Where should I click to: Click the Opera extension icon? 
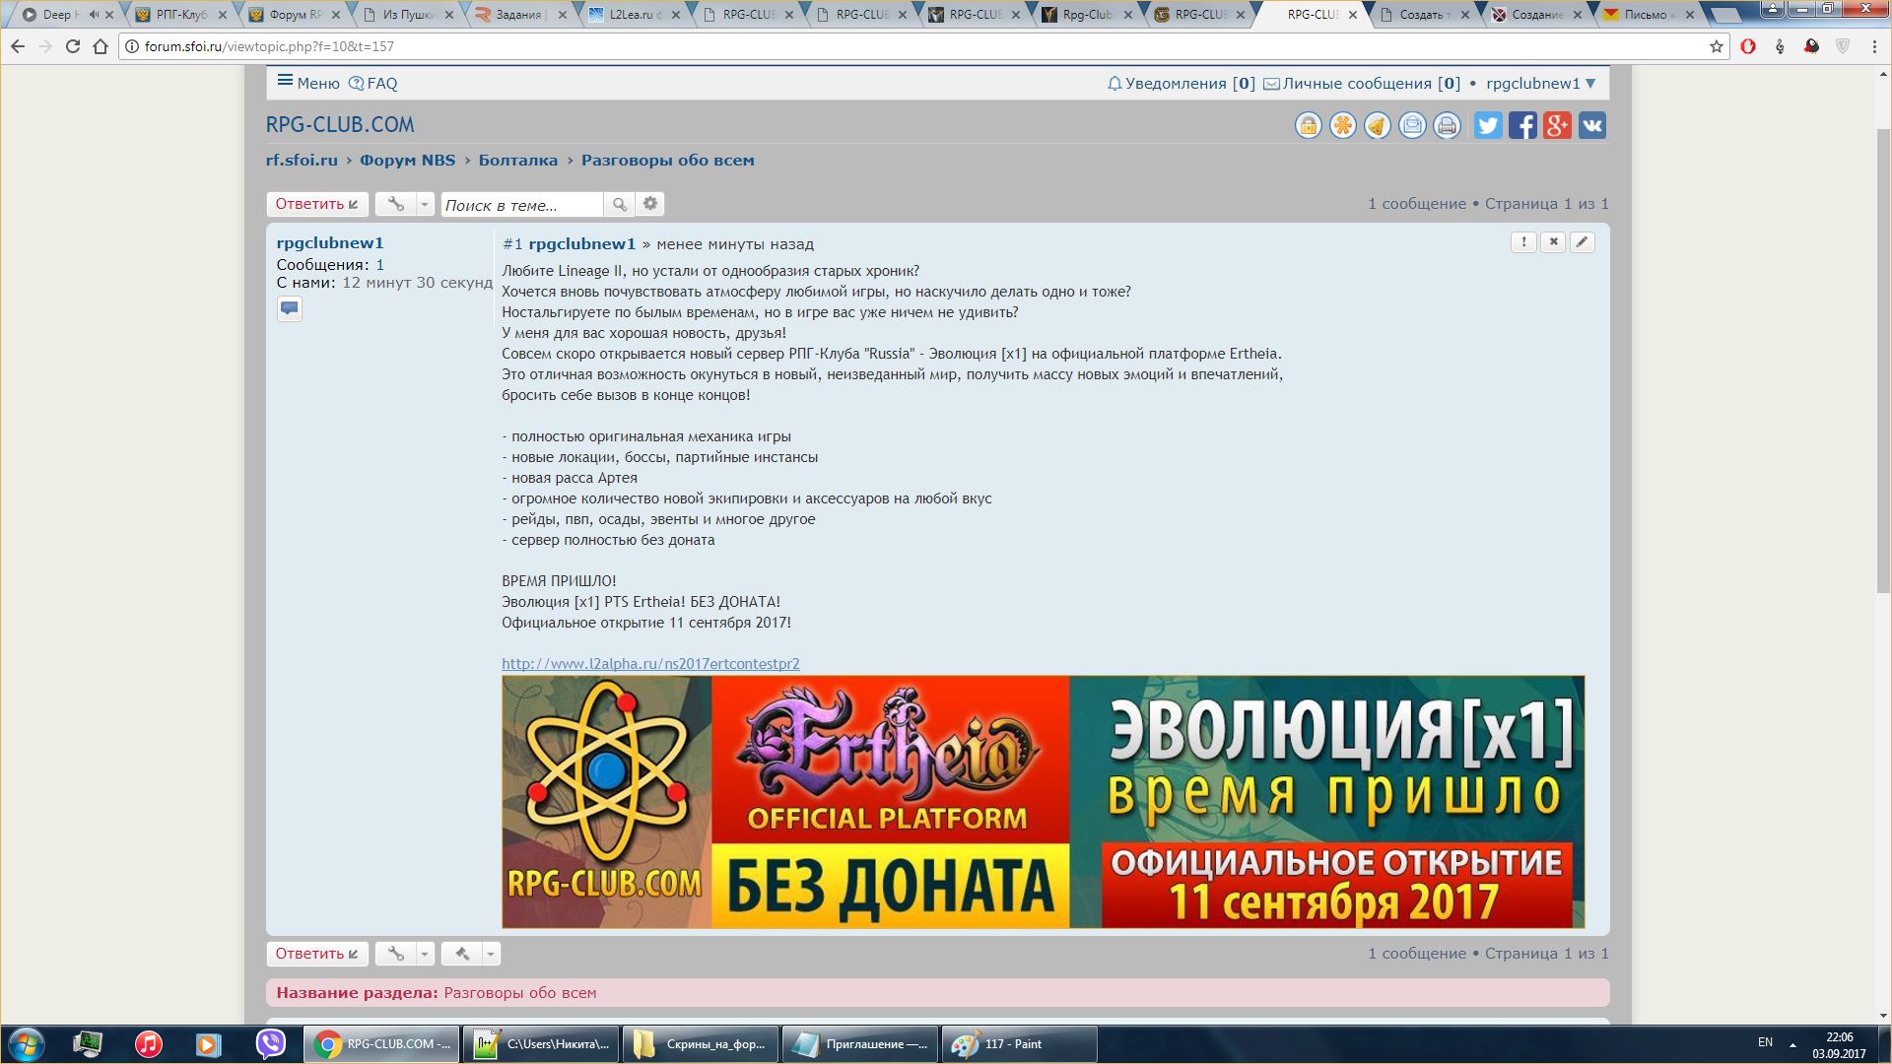tap(1748, 46)
